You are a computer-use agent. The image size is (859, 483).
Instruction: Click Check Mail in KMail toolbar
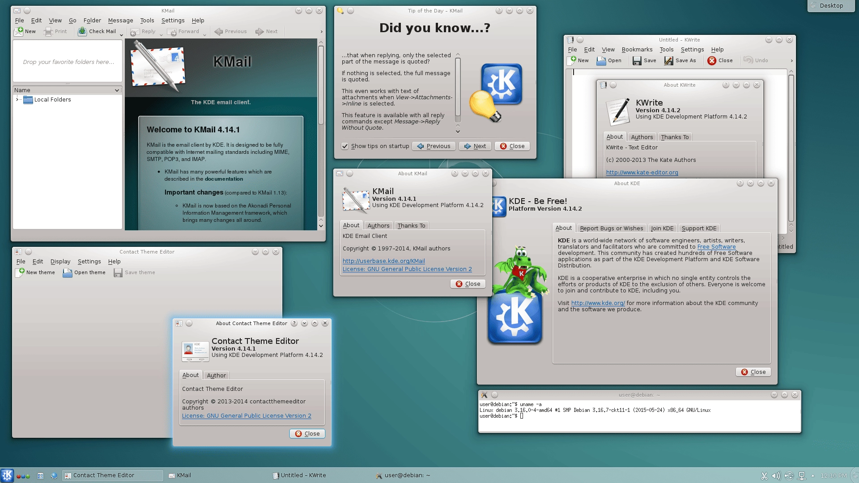tap(97, 31)
